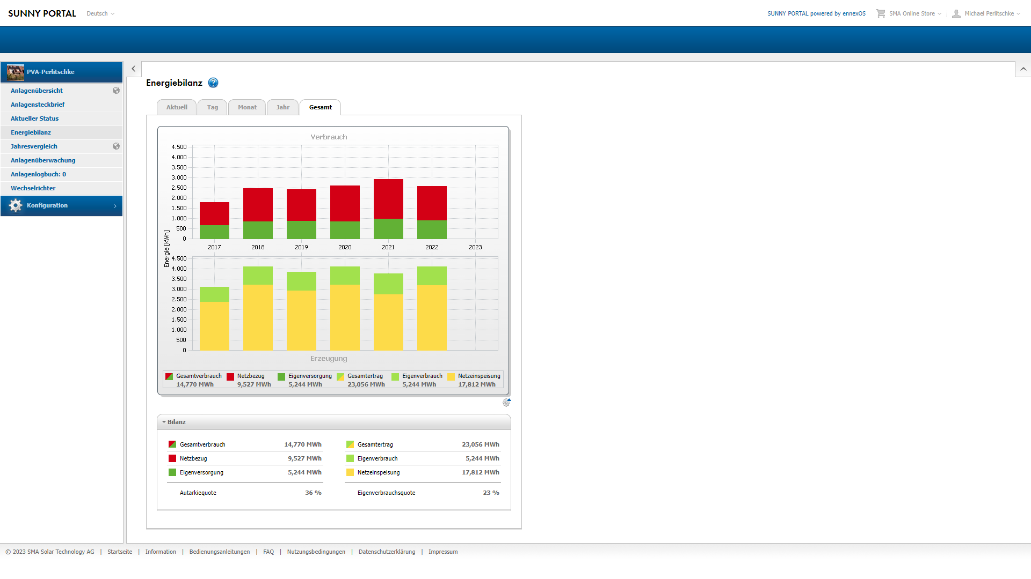1031x579 pixels.
Task: Click the SMA Online Store cart icon
Action: coord(881,13)
